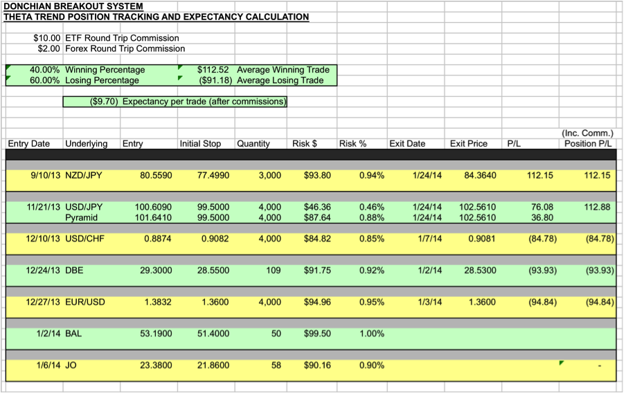Click the Quantity column header
The height and width of the screenshot is (393, 624).
(253, 144)
